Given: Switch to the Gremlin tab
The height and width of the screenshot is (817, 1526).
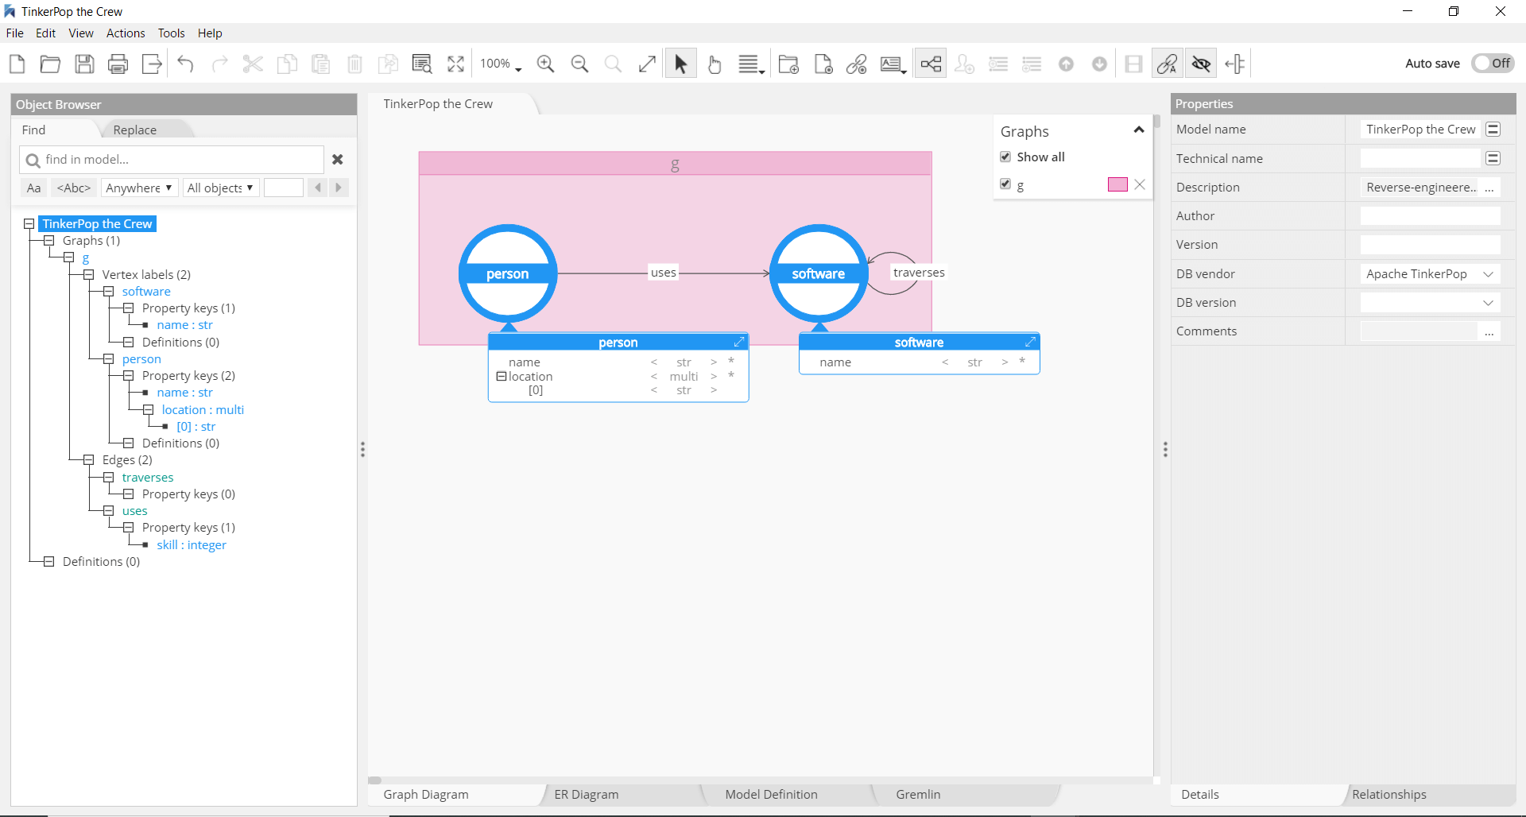Looking at the screenshot, I should click(x=918, y=795).
